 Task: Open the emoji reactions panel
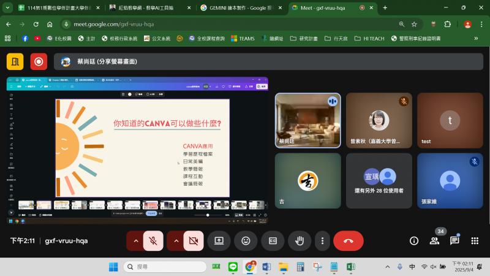click(x=246, y=241)
